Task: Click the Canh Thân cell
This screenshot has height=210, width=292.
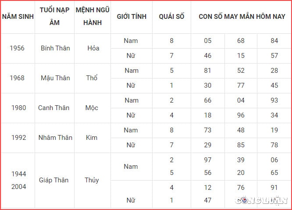Action: (53, 108)
